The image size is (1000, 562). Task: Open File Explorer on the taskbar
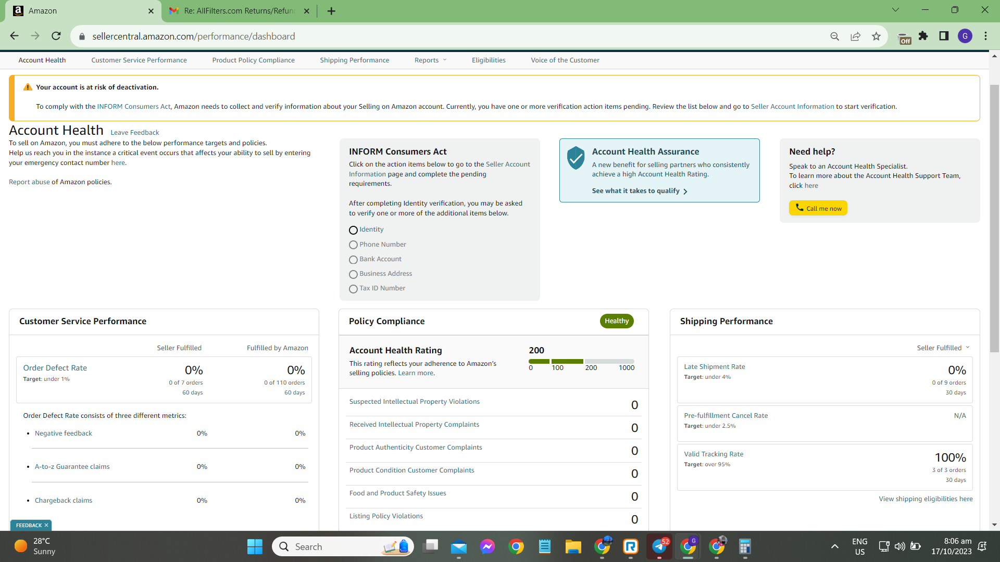coord(573,547)
